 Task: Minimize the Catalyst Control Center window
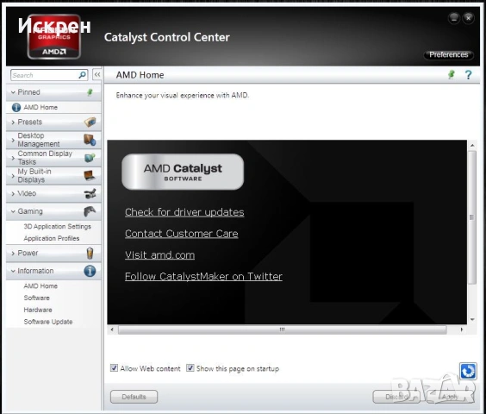point(454,18)
